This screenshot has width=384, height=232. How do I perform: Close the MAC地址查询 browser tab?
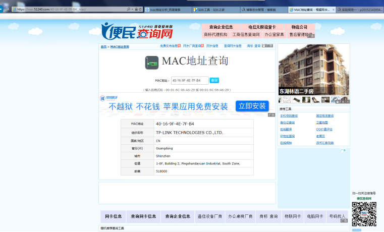[x=334, y=10]
